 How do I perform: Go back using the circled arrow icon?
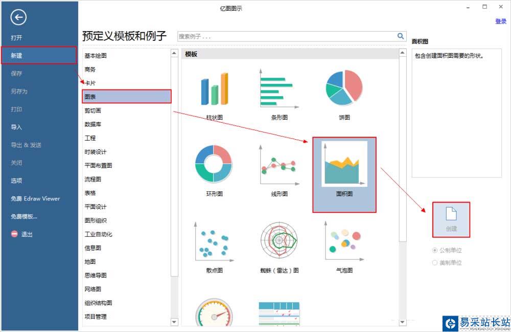click(x=18, y=17)
